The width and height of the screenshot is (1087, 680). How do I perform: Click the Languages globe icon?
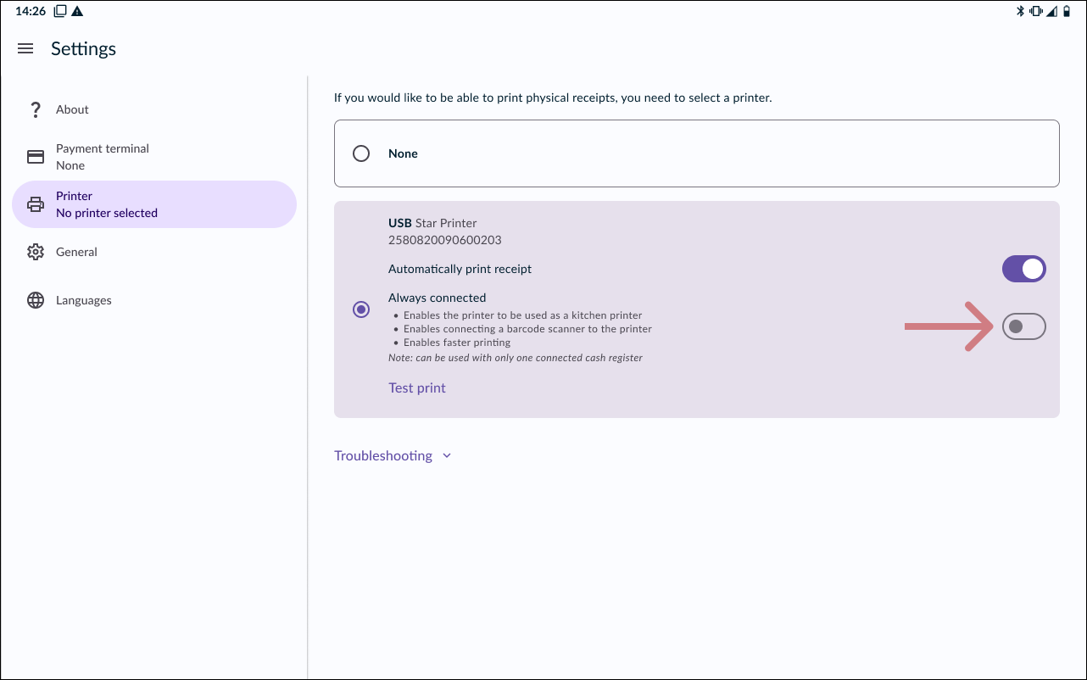(36, 300)
